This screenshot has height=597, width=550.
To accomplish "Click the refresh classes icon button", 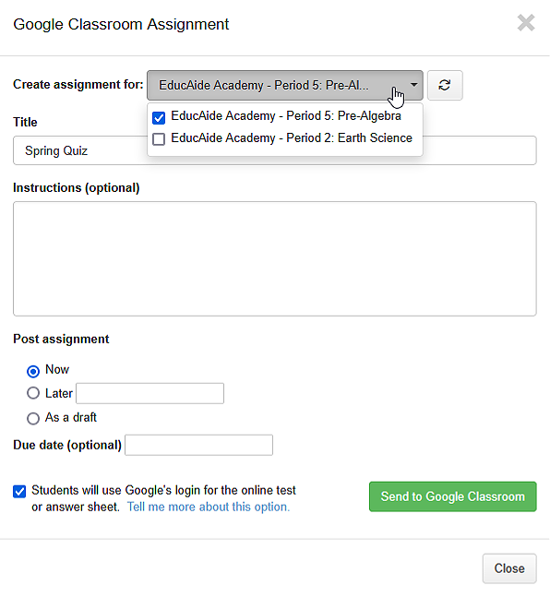I will pyautogui.click(x=445, y=85).
